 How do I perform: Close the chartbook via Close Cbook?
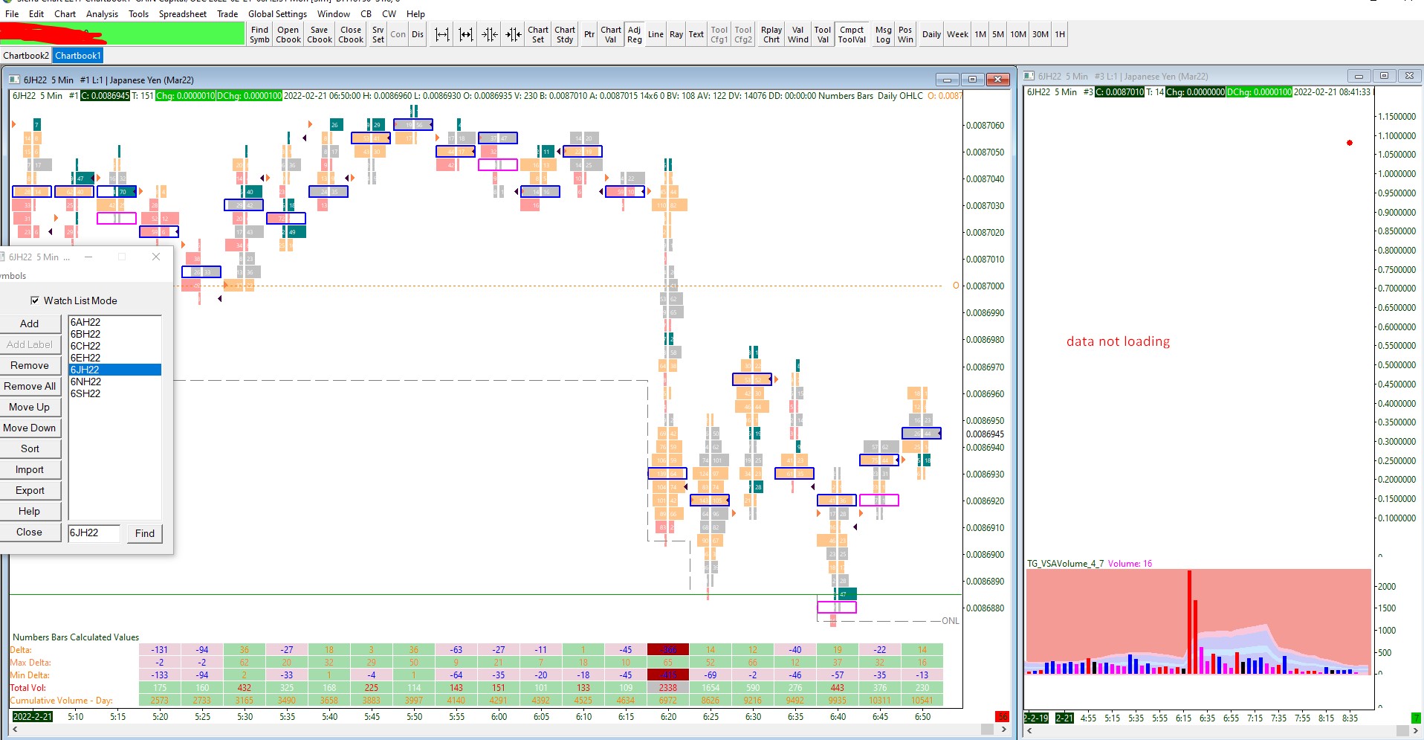click(351, 34)
